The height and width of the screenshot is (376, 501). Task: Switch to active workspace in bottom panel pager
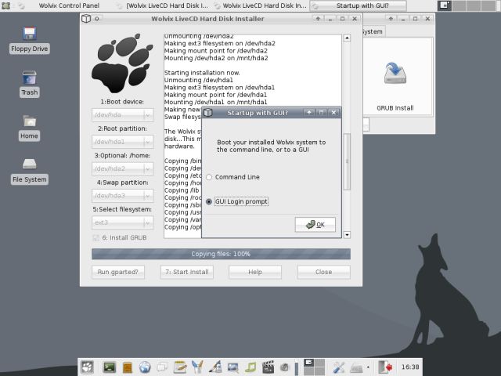309,363
